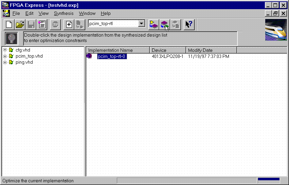Expand the pcim_top.vhd tree node
Image resolution: width=289 pixels, height=185 pixels.
coord(5,56)
